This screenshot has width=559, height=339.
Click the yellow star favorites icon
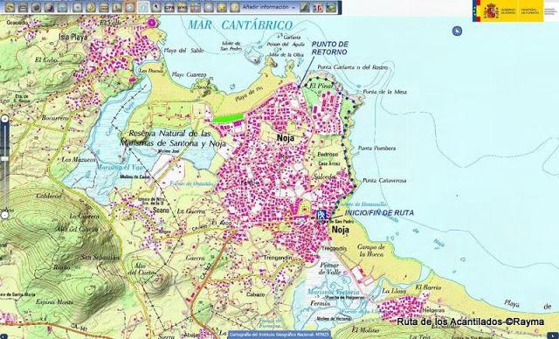pyautogui.click(x=222, y=8)
